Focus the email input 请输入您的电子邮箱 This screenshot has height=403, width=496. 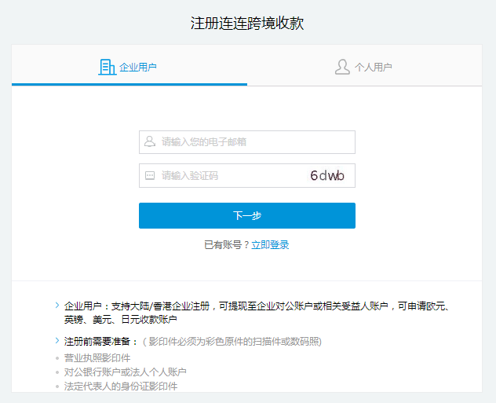pos(247,142)
